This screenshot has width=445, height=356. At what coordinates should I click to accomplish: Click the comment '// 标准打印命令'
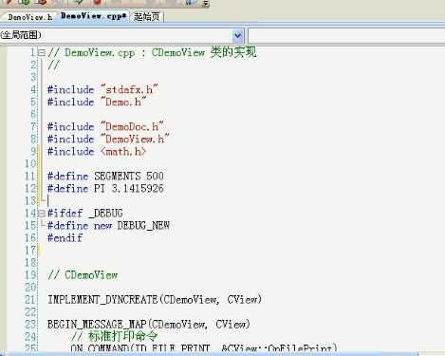click(114, 336)
